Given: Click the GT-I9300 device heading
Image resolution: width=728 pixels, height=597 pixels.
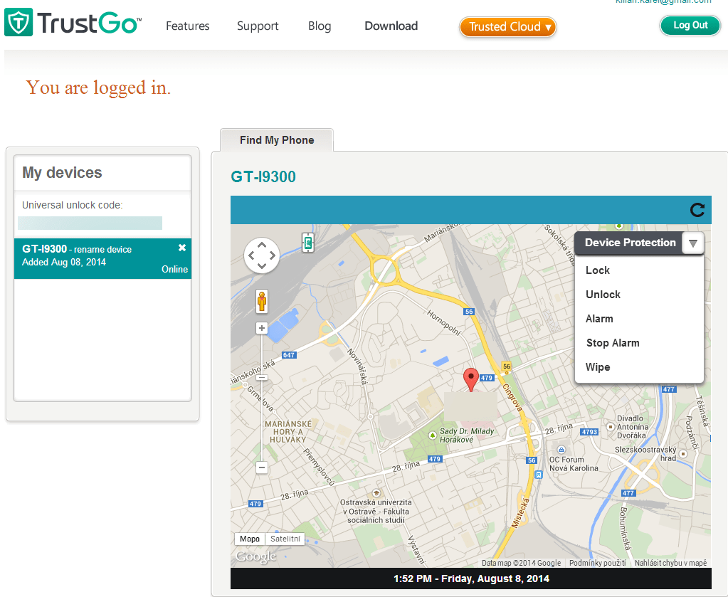Looking at the screenshot, I should 263,177.
